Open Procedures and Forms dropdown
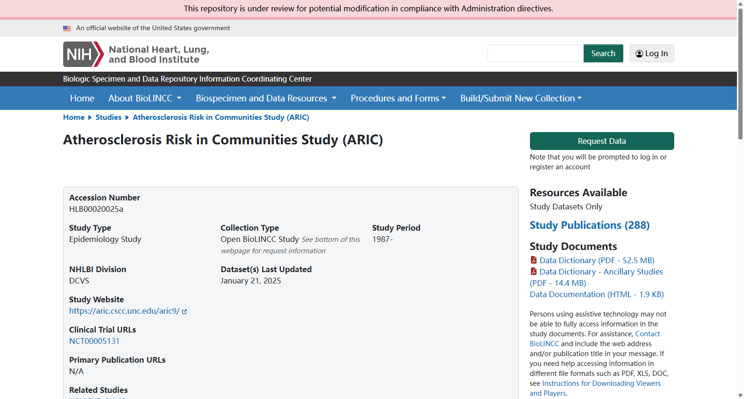Viewport: 744px width, 399px height. click(x=398, y=98)
